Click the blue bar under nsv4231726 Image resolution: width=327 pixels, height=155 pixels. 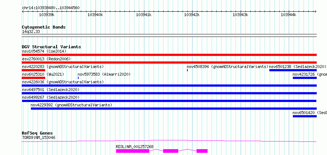[x=305, y=78]
